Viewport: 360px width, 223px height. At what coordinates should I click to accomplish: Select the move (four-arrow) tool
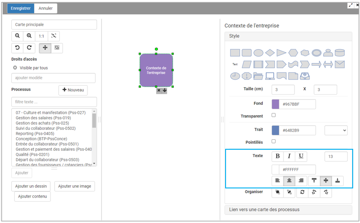[x=45, y=48]
